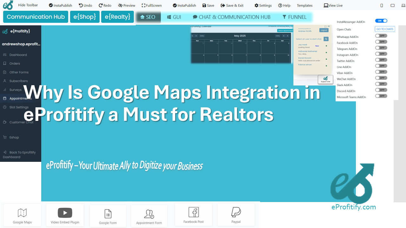406x228 pixels.
Task: Switch to the SEO tab
Action: pyautogui.click(x=148, y=17)
